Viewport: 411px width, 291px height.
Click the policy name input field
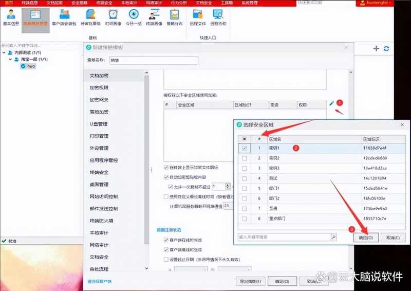coord(154,60)
